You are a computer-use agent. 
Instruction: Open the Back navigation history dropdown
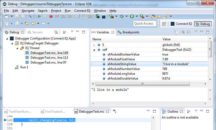[x=38, y=23]
